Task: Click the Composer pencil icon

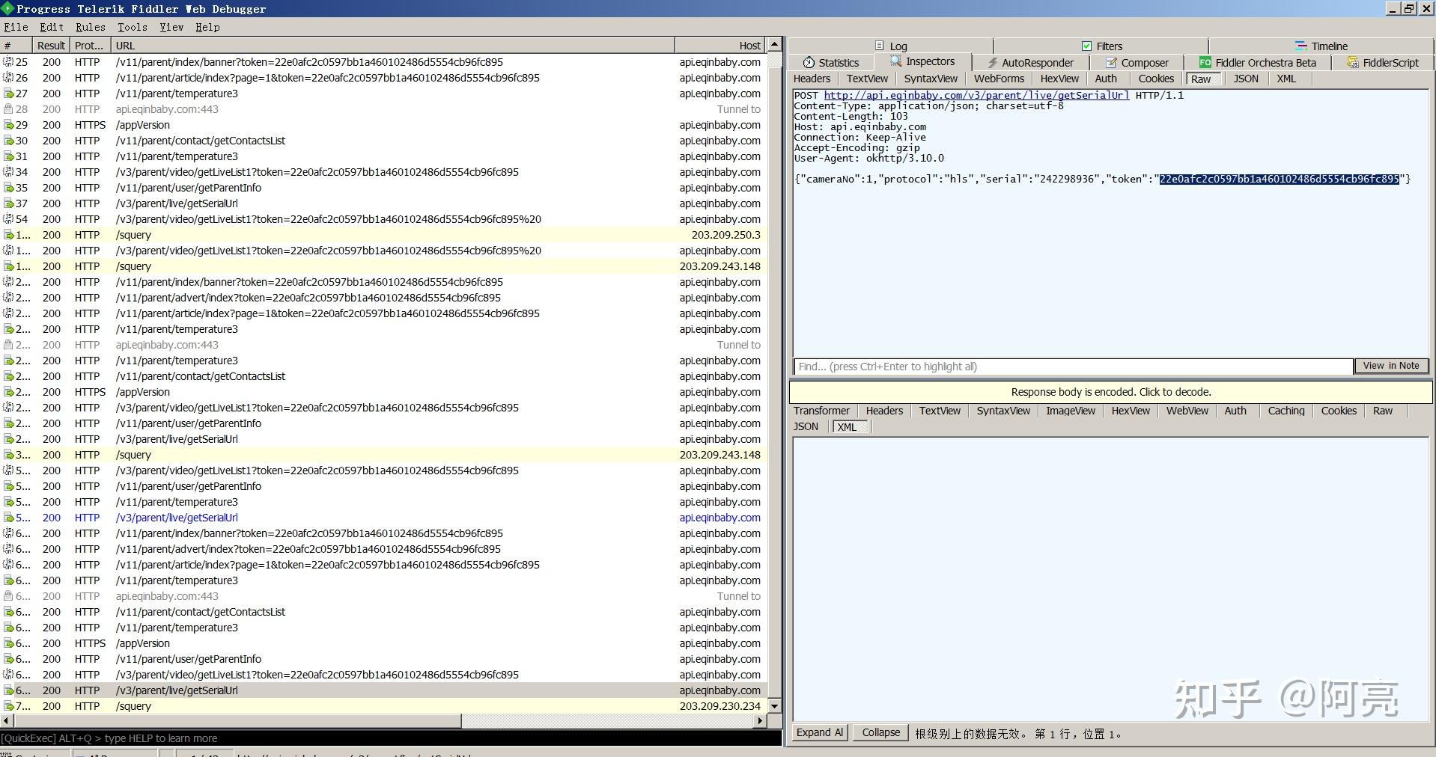Action: [1112, 63]
